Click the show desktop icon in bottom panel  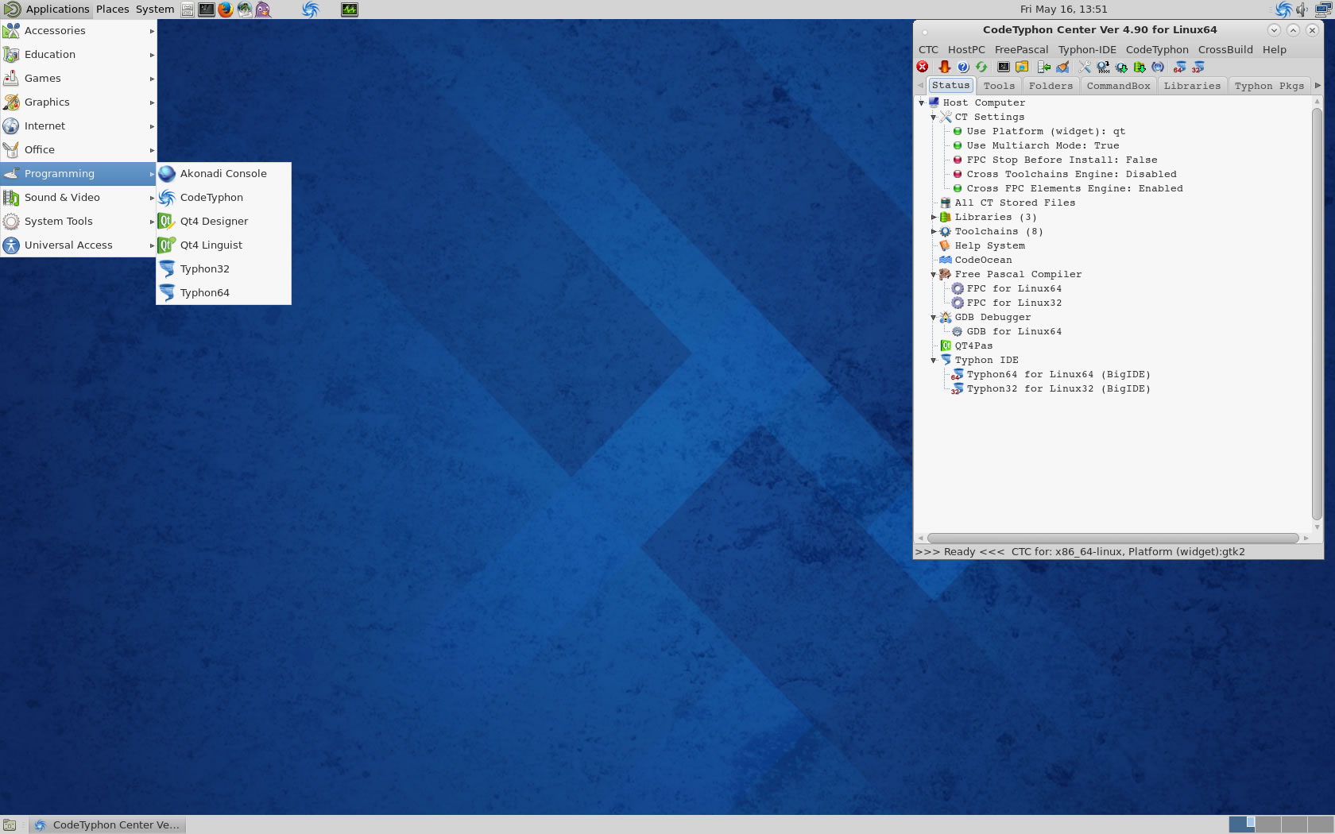10,825
